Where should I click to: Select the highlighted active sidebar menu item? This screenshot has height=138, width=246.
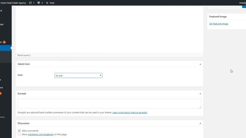(6, 48)
